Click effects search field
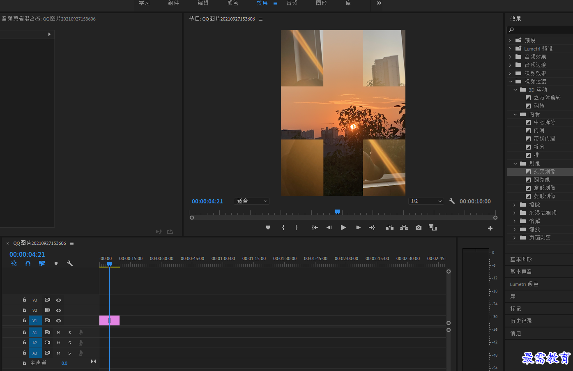 540,30
